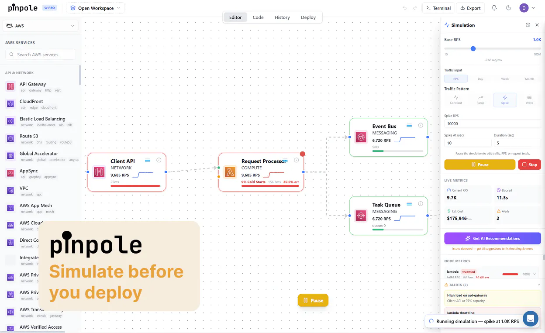This screenshot has height=333, width=545.
Task: Collapse the Alerts section chevron
Action: tap(539, 285)
